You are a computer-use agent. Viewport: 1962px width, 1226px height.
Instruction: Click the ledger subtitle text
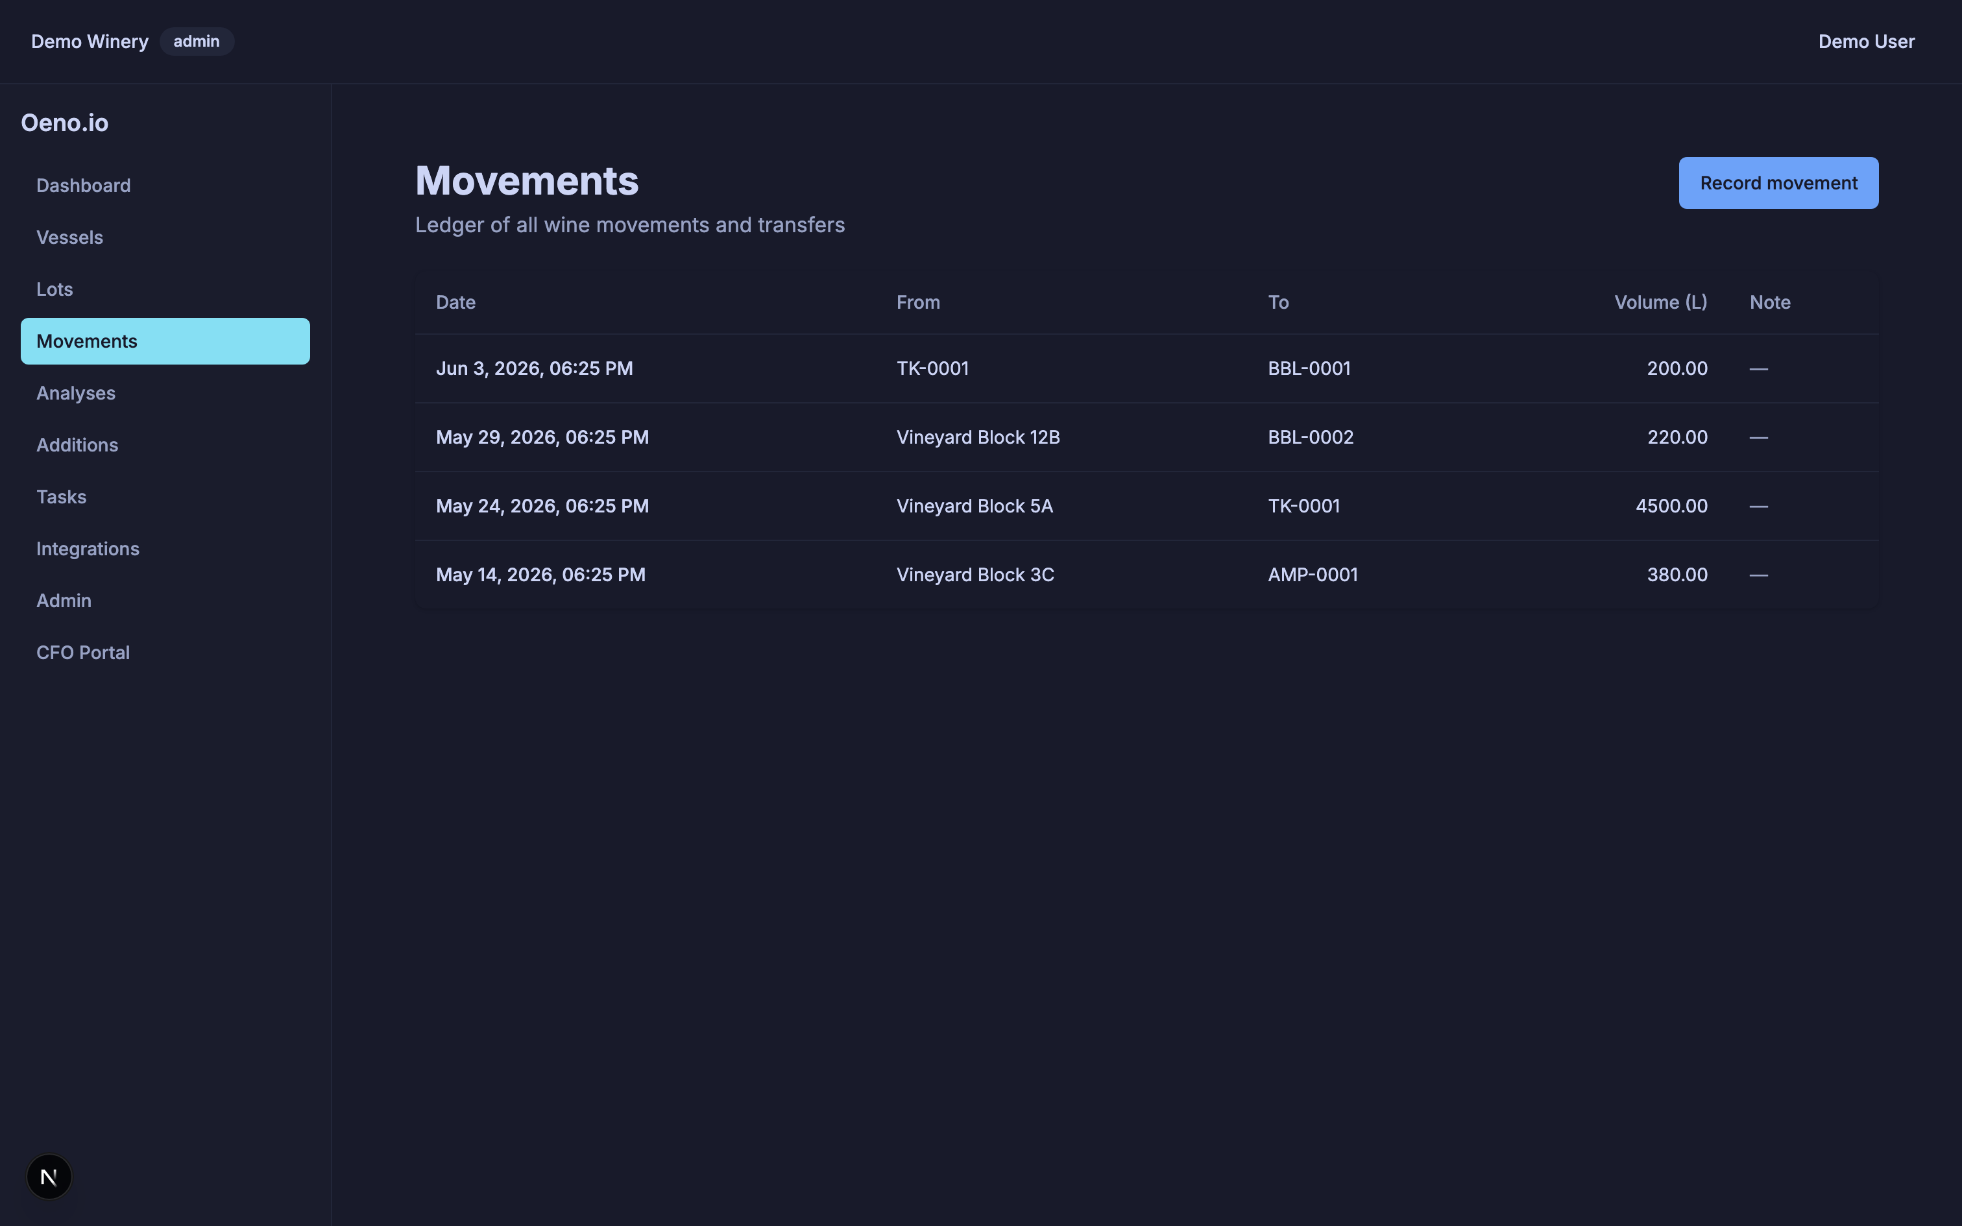[630, 226]
